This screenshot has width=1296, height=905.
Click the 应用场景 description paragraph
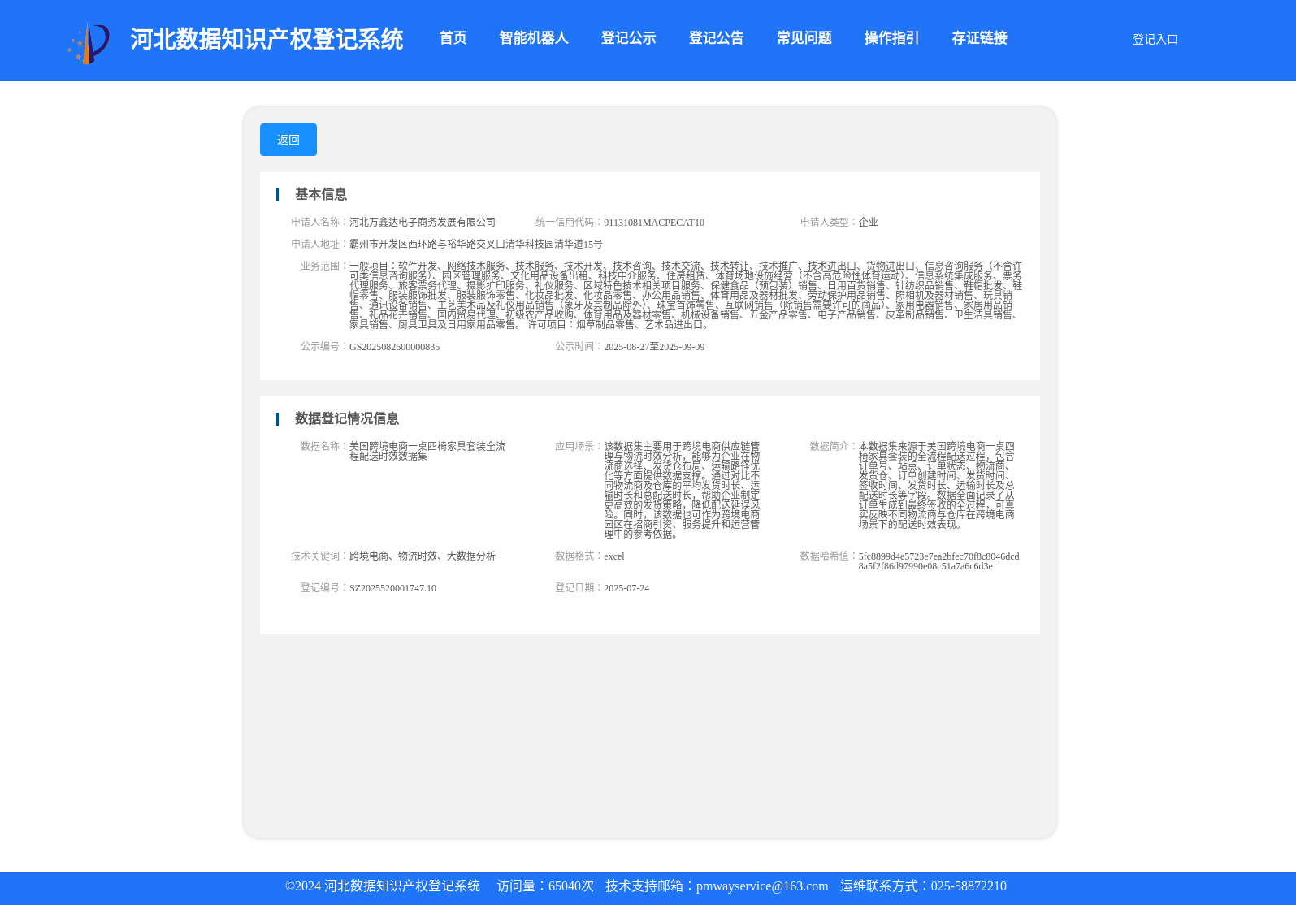682,490
